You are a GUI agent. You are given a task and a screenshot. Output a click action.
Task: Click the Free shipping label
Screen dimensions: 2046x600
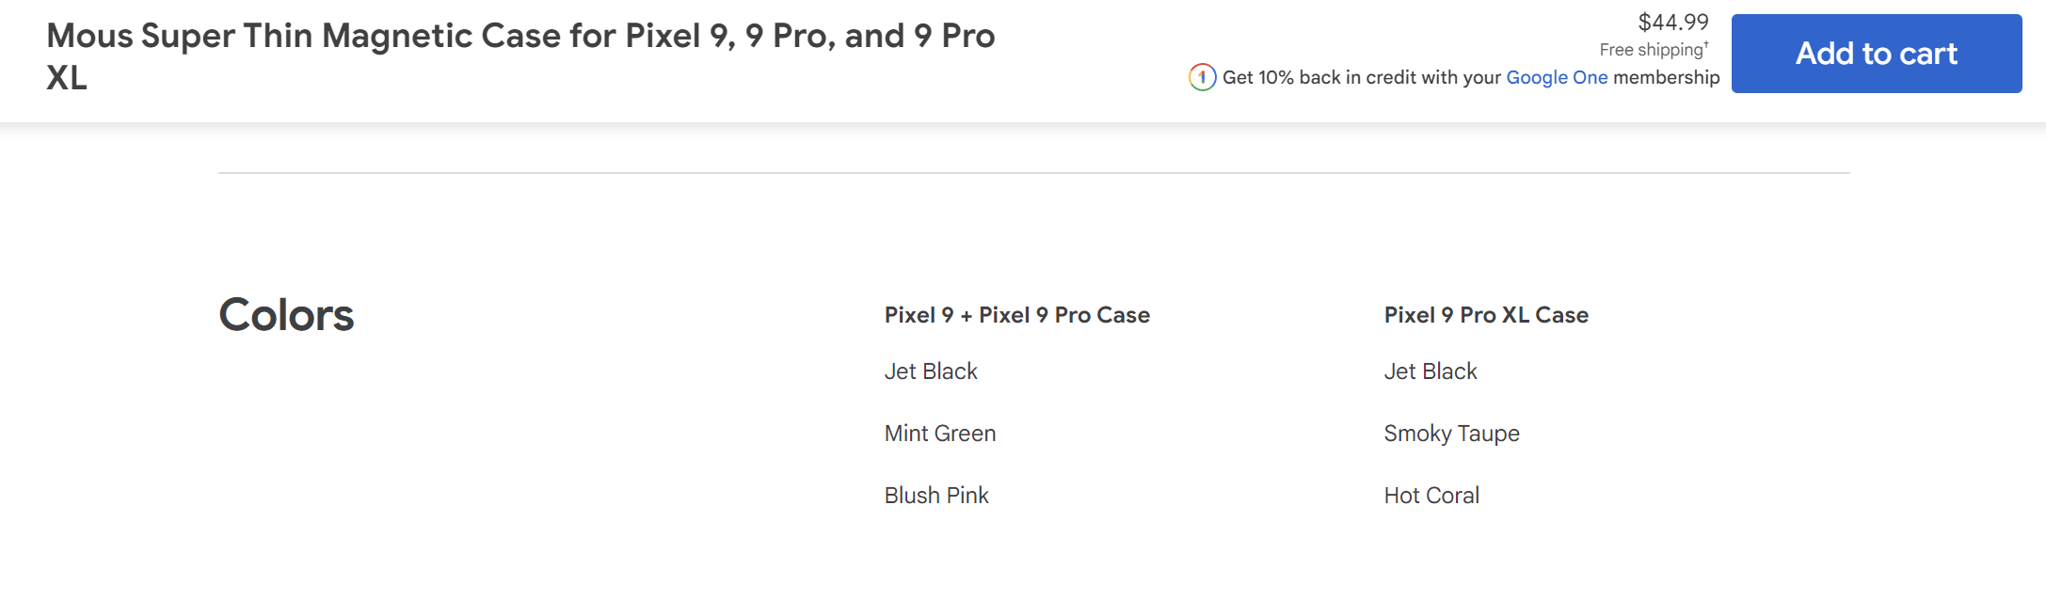pos(1651,50)
